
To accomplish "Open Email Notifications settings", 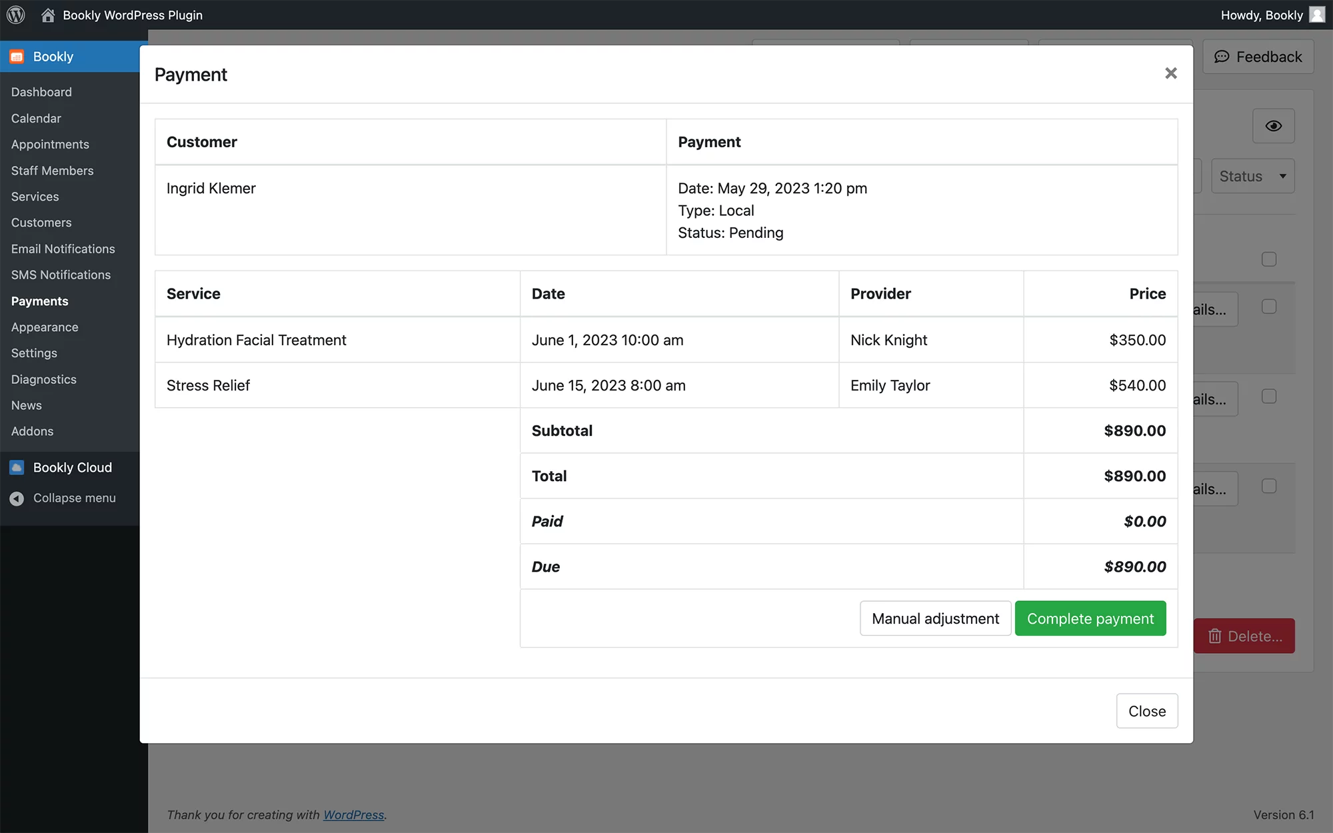I will coord(63,249).
